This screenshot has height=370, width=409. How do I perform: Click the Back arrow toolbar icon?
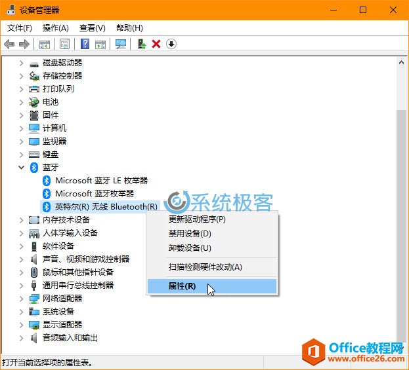[x=9, y=44]
